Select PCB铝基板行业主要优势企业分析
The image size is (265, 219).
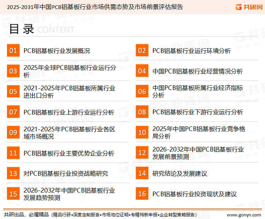[69, 153]
